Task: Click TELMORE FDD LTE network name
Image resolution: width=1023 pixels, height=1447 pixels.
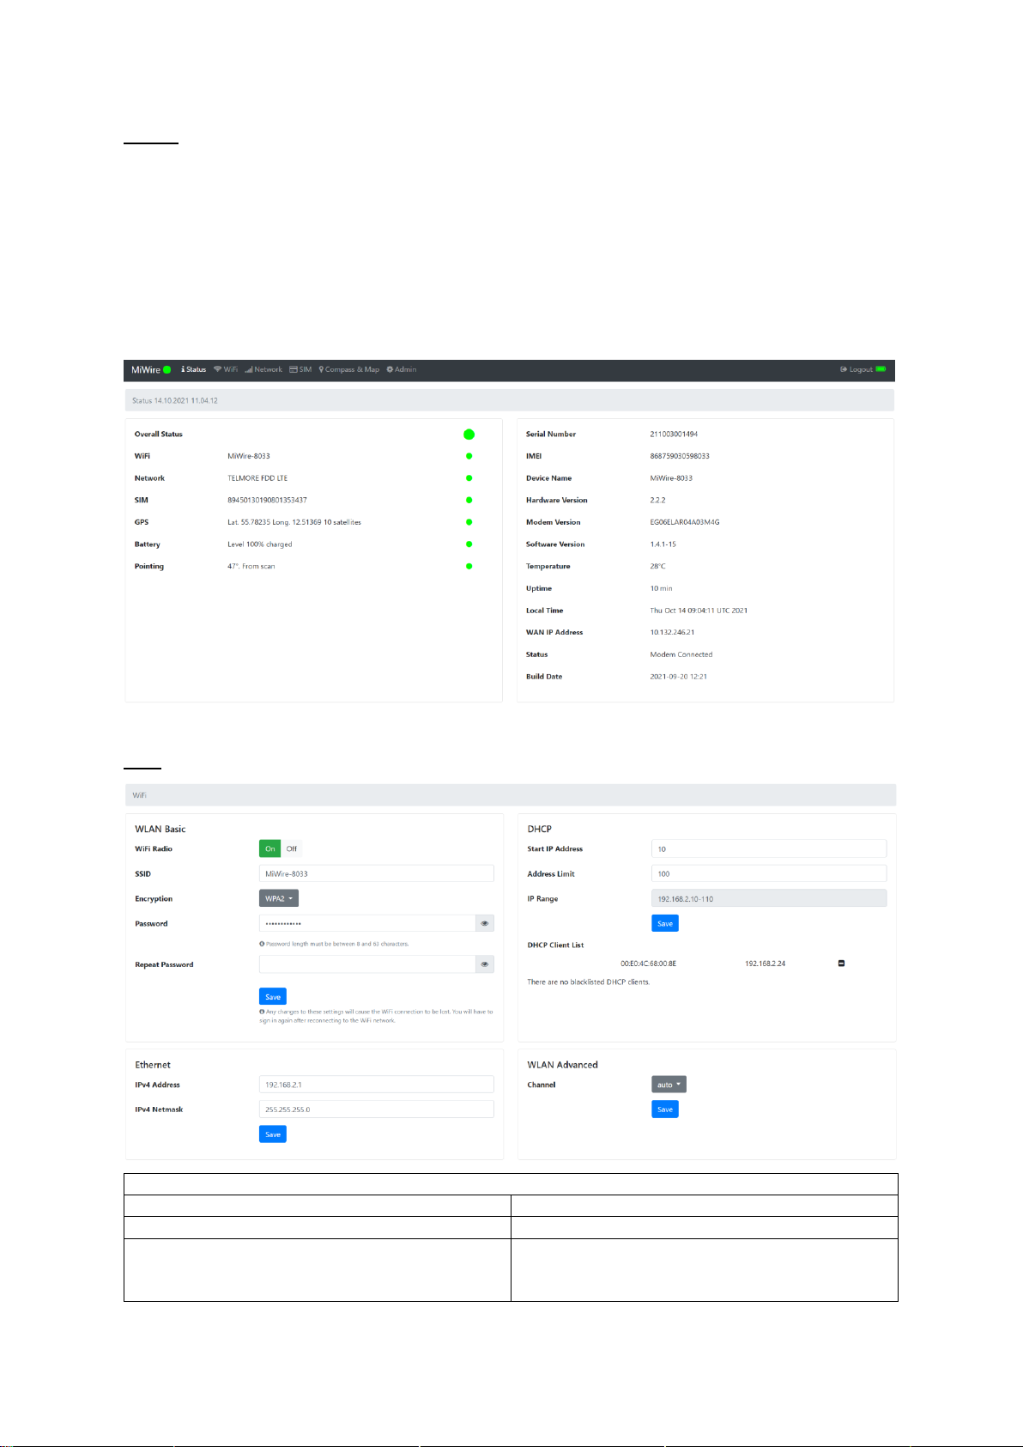Action: pos(257,478)
